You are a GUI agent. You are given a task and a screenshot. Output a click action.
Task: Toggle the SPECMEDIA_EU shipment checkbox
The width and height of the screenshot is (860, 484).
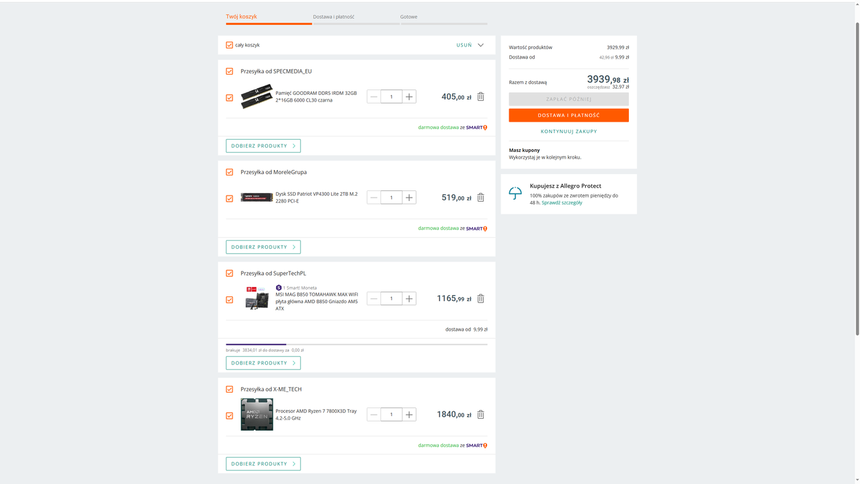229,71
